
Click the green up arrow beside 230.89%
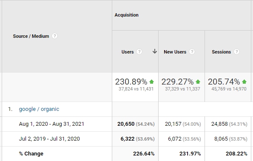click(x=151, y=82)
